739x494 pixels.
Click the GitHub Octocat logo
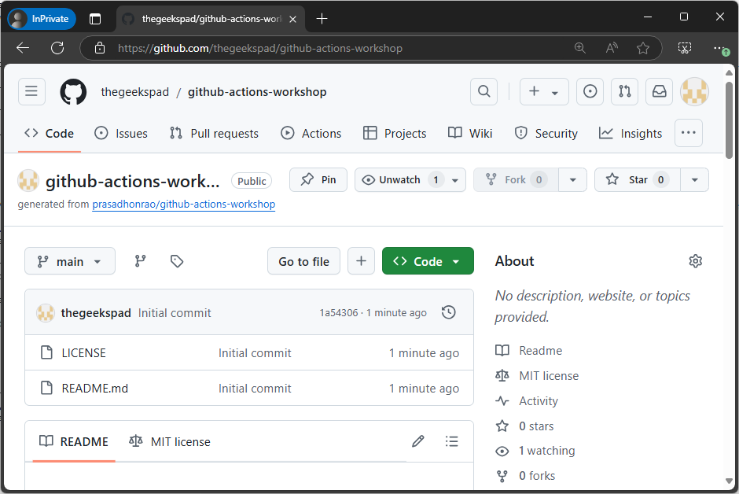pos(73,91)
